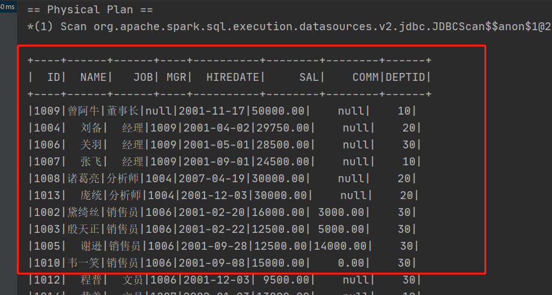This screenshot has height=295, width=552.
Task: Click commission 3000.00
Action: pyautogui.click(x=341, y=212)
